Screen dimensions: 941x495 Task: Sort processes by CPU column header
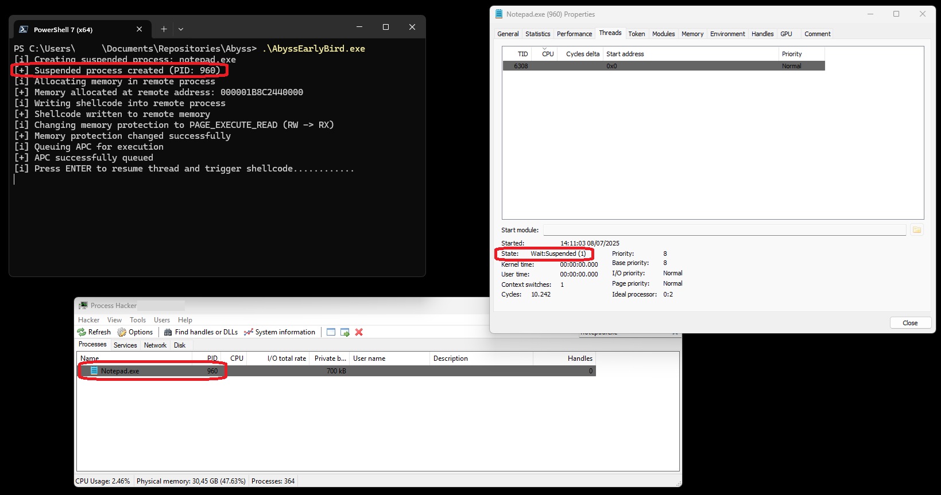click(235, 358)
